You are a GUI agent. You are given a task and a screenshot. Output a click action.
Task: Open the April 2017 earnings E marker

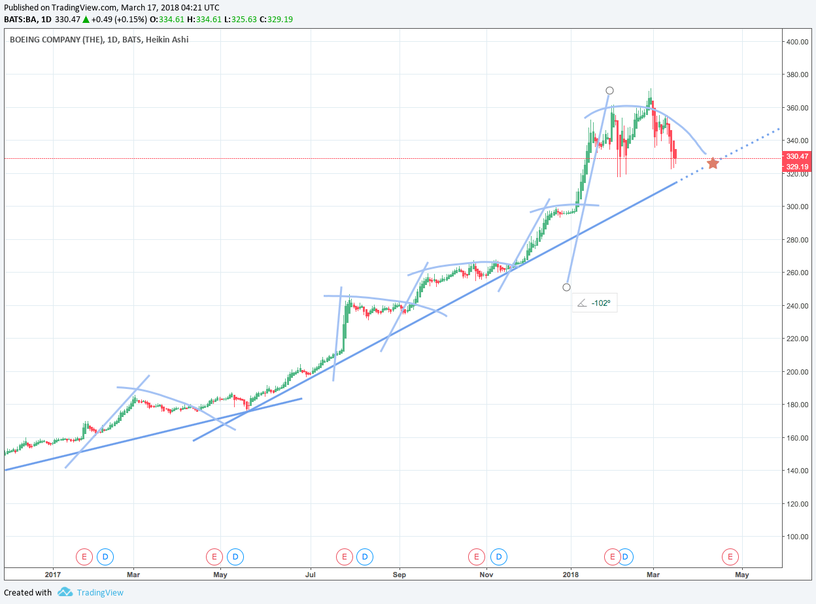tap(214, 557)
